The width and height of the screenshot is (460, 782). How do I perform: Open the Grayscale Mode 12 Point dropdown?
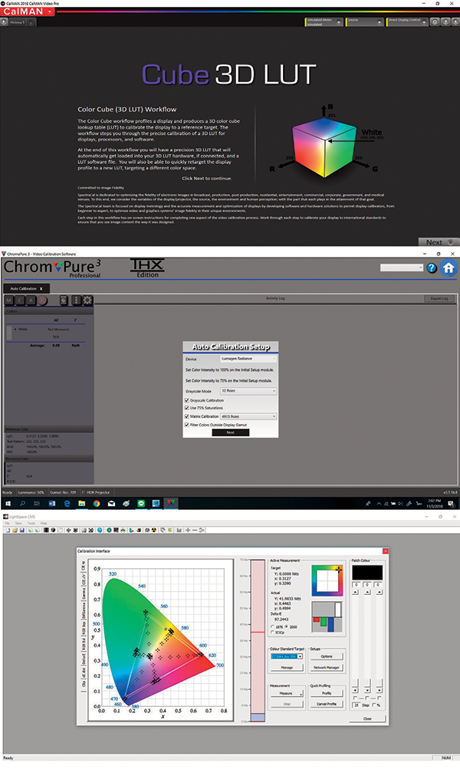(248, 391)
